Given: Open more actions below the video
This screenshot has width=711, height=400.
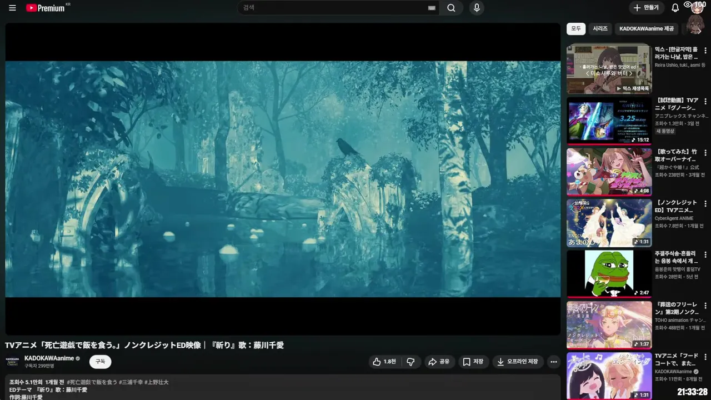Looking at the screenshot, I should tap(553, 362).
